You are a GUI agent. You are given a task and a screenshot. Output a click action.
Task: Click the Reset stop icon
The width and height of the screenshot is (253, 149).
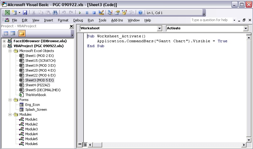pyautogui.click(x=94, y=13)
